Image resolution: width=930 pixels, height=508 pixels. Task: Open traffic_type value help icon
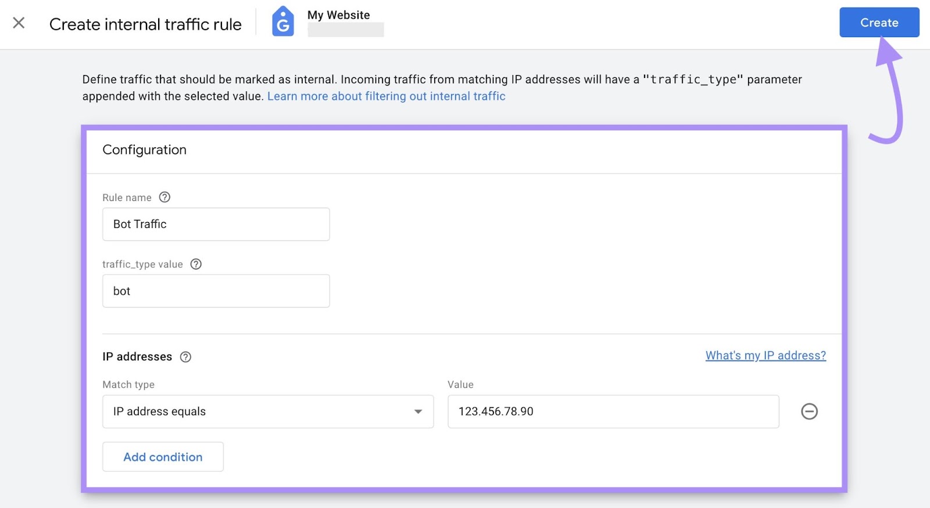click(196, 264)
